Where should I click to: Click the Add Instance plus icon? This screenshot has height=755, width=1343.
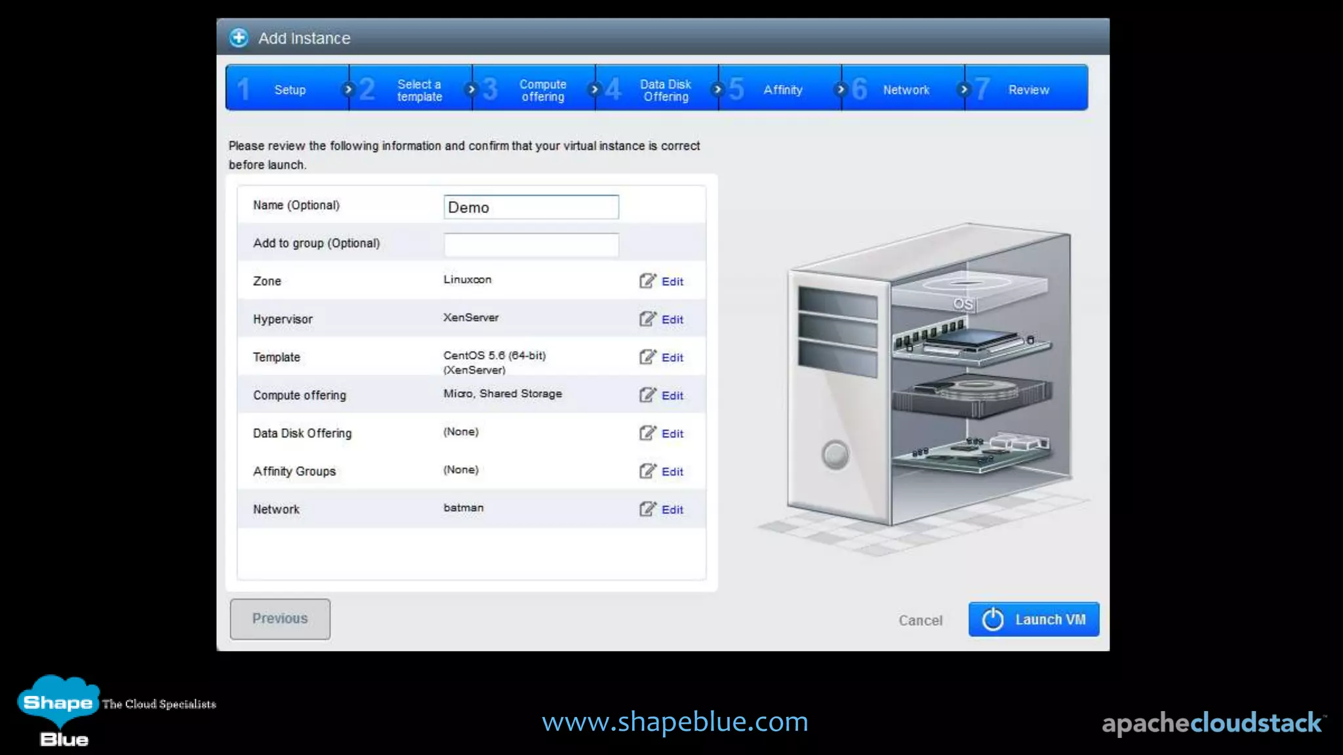click(x=239, y=37)
